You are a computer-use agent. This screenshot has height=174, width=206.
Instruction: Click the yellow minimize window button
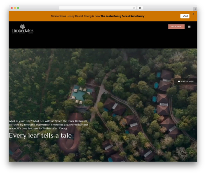[15, 8]
